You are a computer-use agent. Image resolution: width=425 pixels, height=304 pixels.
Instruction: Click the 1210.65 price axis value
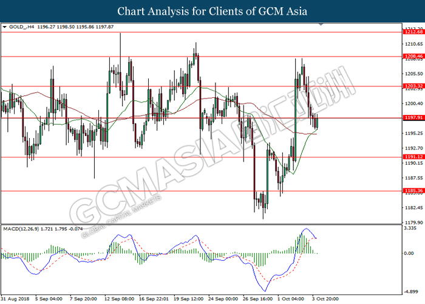[x=413, y=44]
